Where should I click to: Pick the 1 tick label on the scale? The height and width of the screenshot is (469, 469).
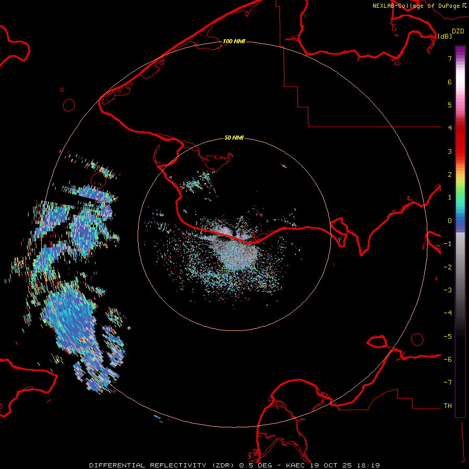pos(450,198)
